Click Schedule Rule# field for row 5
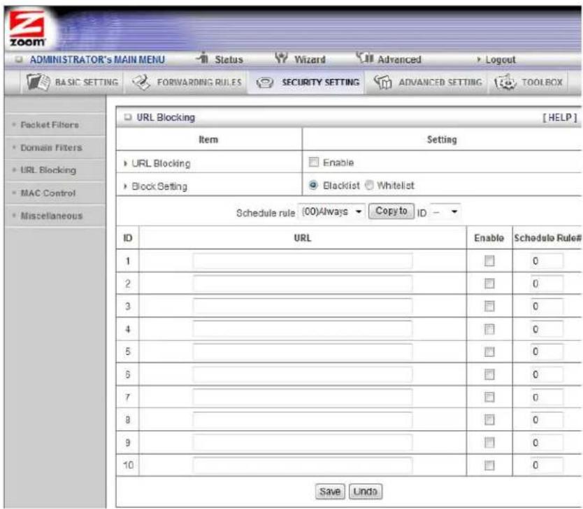The image size is (583, 509). click(x=547, y=352)
